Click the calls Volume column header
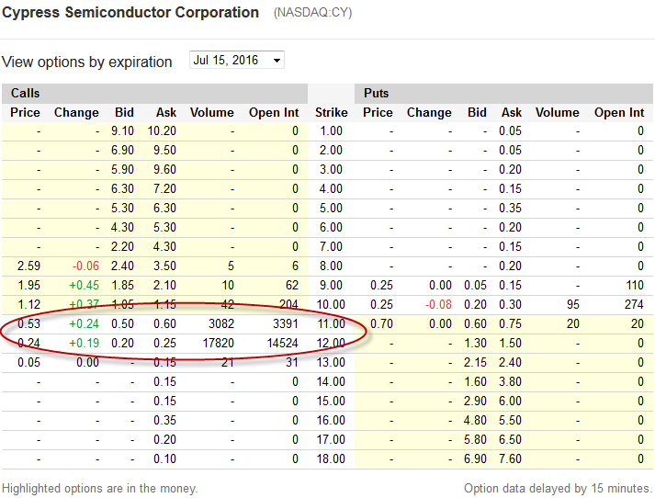Image resolution: width=655 pixels, height=498 pixels. [x=212, y=112]
